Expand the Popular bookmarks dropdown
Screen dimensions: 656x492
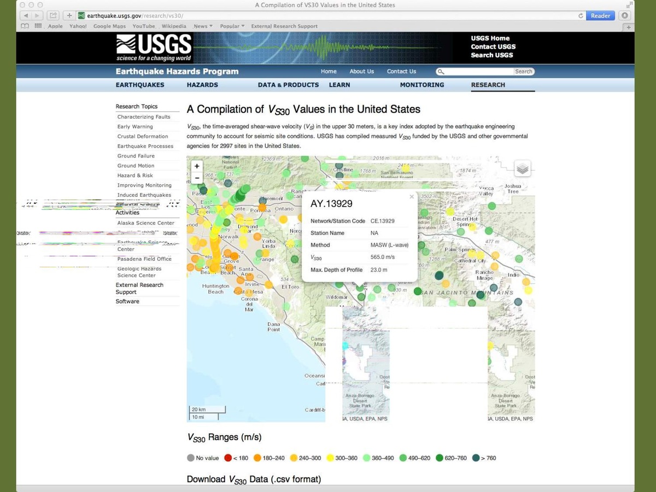point(232,26)
